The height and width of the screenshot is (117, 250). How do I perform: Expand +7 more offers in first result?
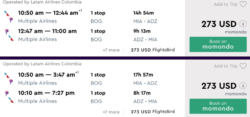(x=111, y=50)
